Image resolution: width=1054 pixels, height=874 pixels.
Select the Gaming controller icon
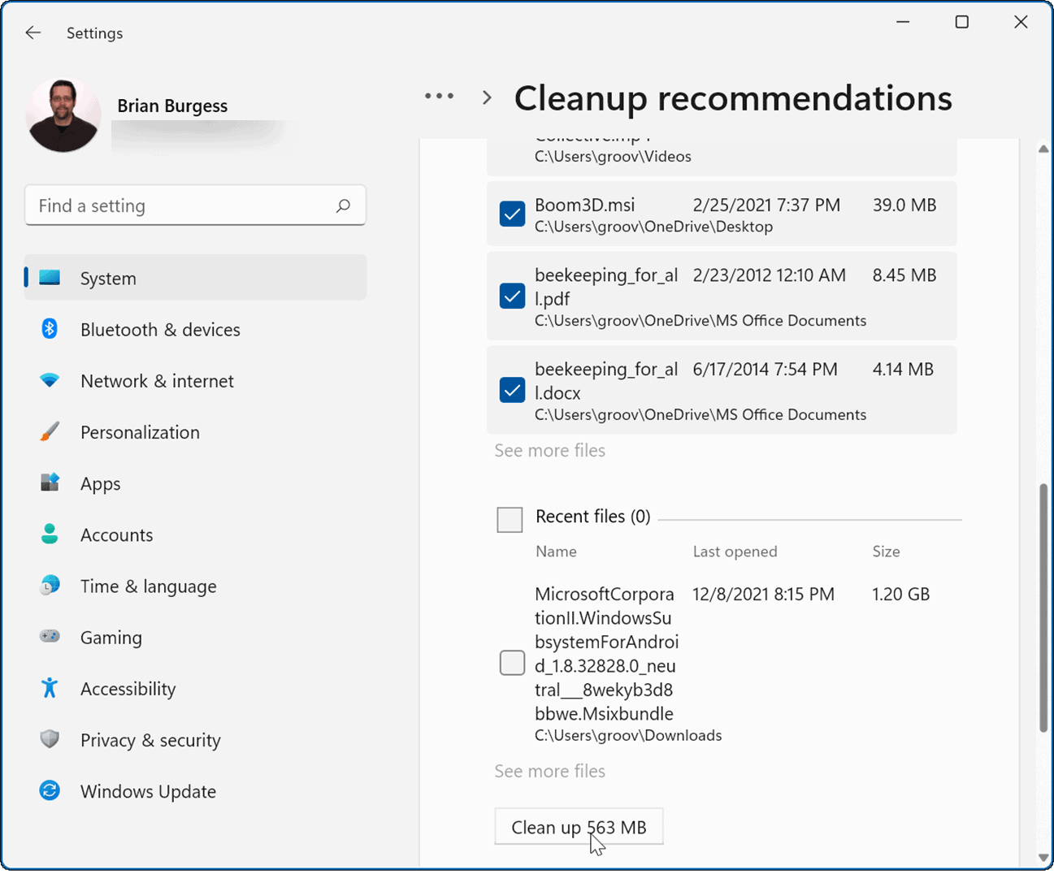(x=50, y=637)
